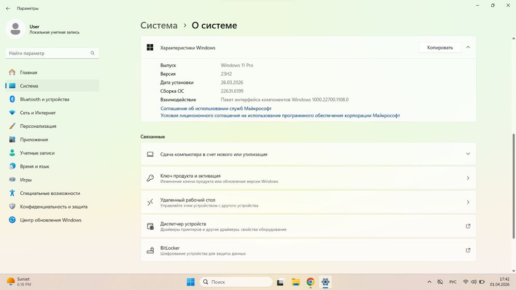Open Wi-Fi network tray icon
The image size is (516, 290).
(x=465, y=282)
